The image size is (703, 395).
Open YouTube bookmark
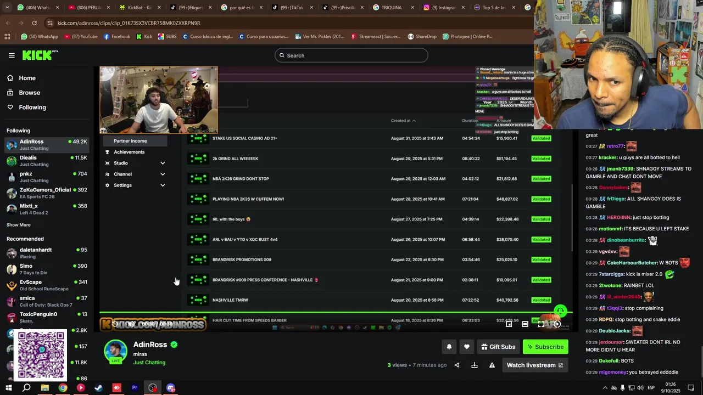click(81, 37)
